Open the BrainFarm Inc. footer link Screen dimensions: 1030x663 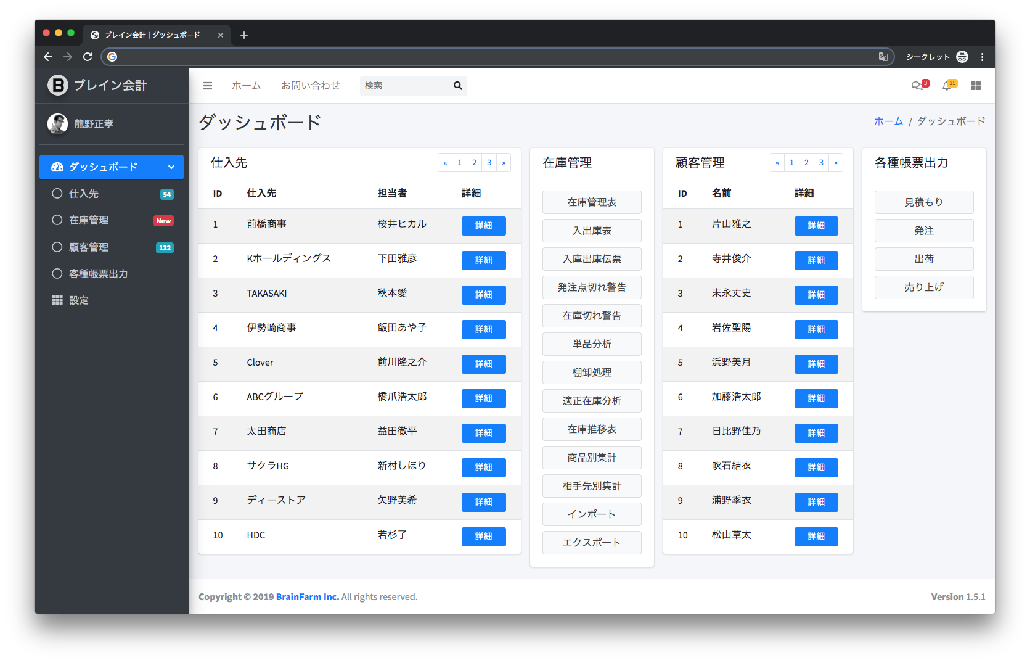tap(308, 597)
